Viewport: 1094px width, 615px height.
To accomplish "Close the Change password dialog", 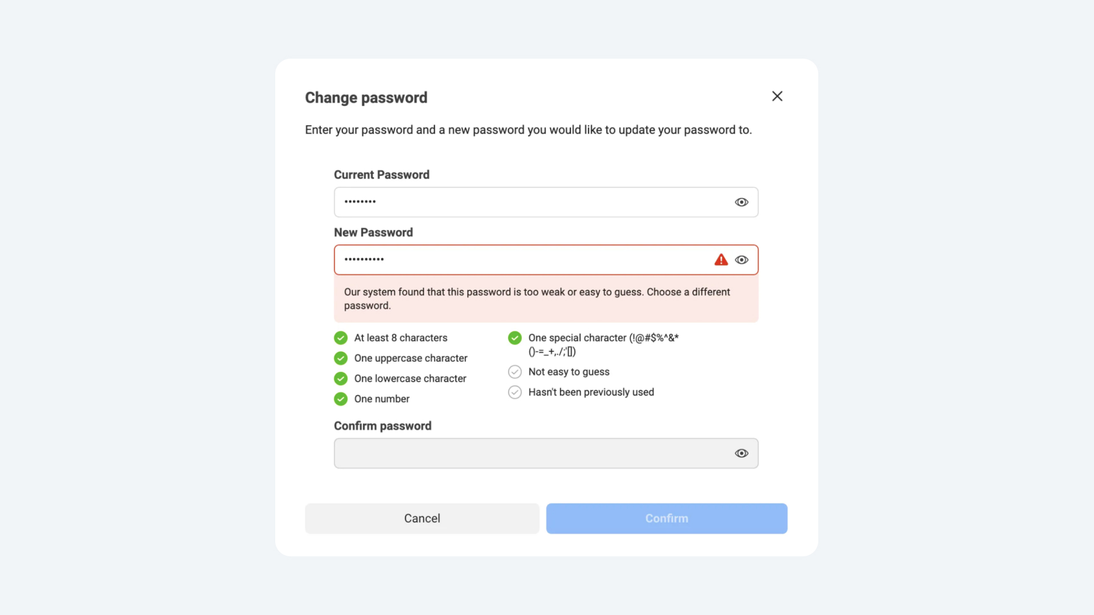I will point(777,96).
